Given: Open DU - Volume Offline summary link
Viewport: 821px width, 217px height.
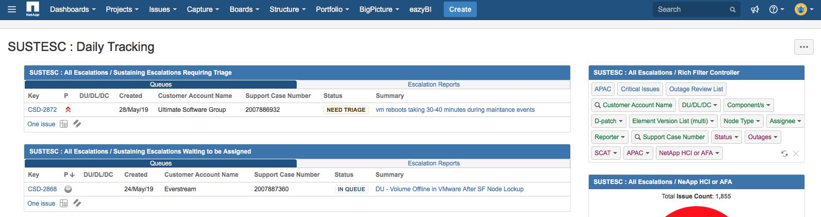Looking at the screenshot, I should 449,189.
